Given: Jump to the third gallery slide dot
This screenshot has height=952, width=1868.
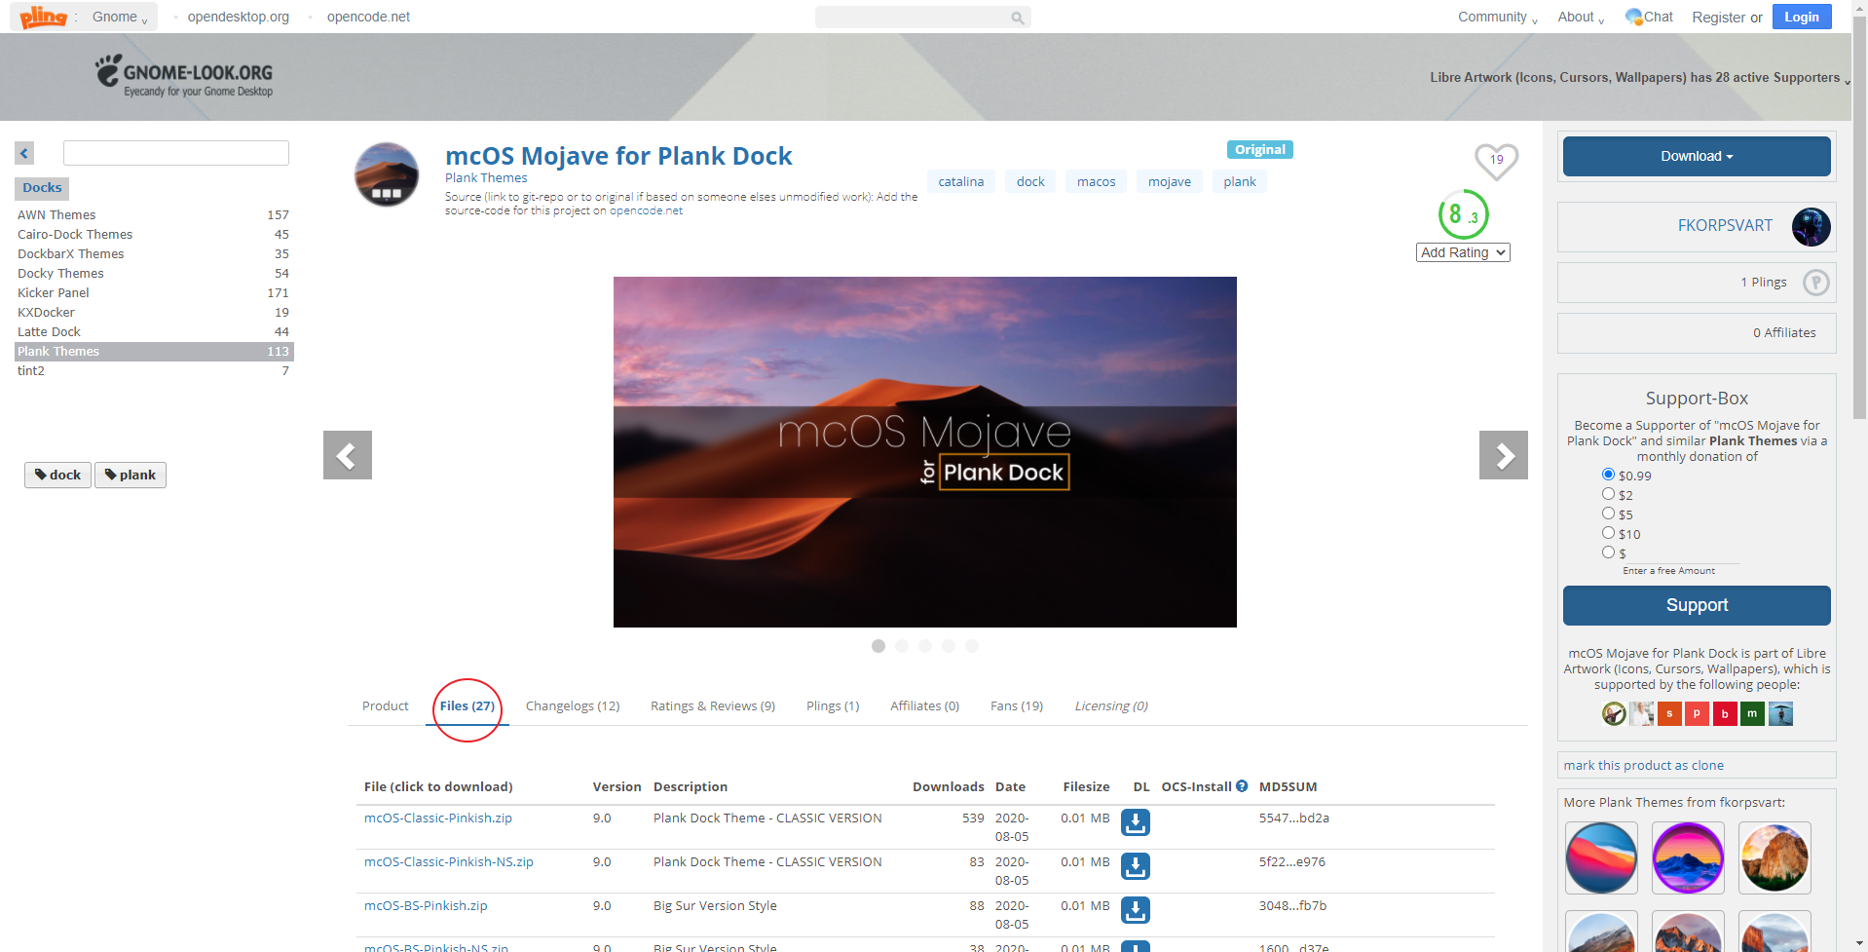Looking at the screenshot, I should (x=925, y=646).
